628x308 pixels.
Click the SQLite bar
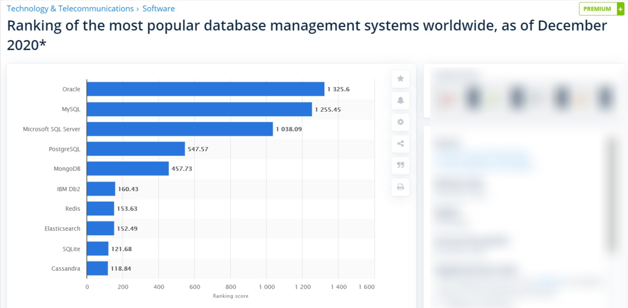point(98,248)
